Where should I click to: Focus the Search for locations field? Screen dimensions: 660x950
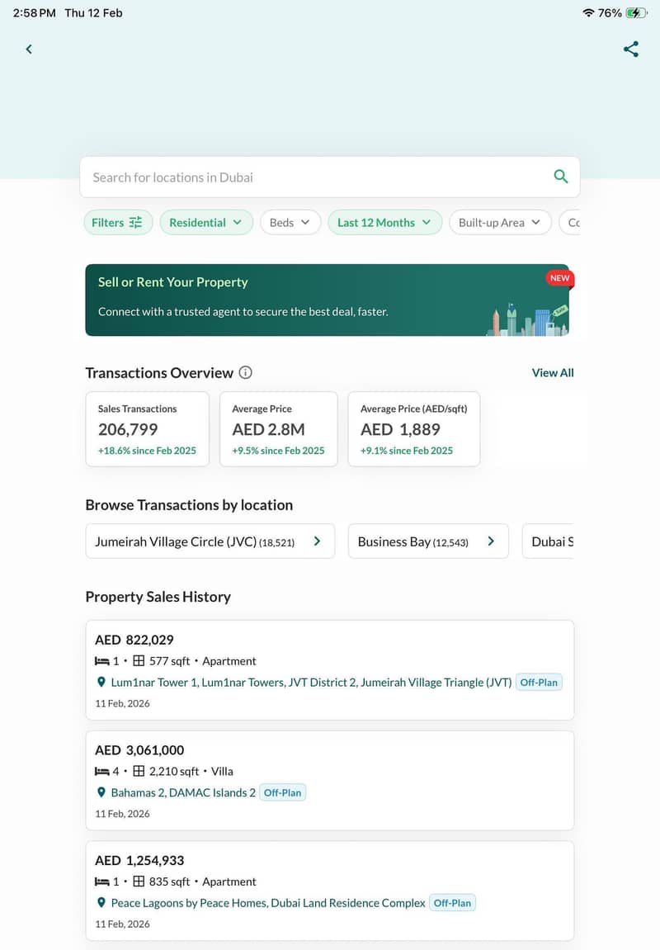[330, 177]
